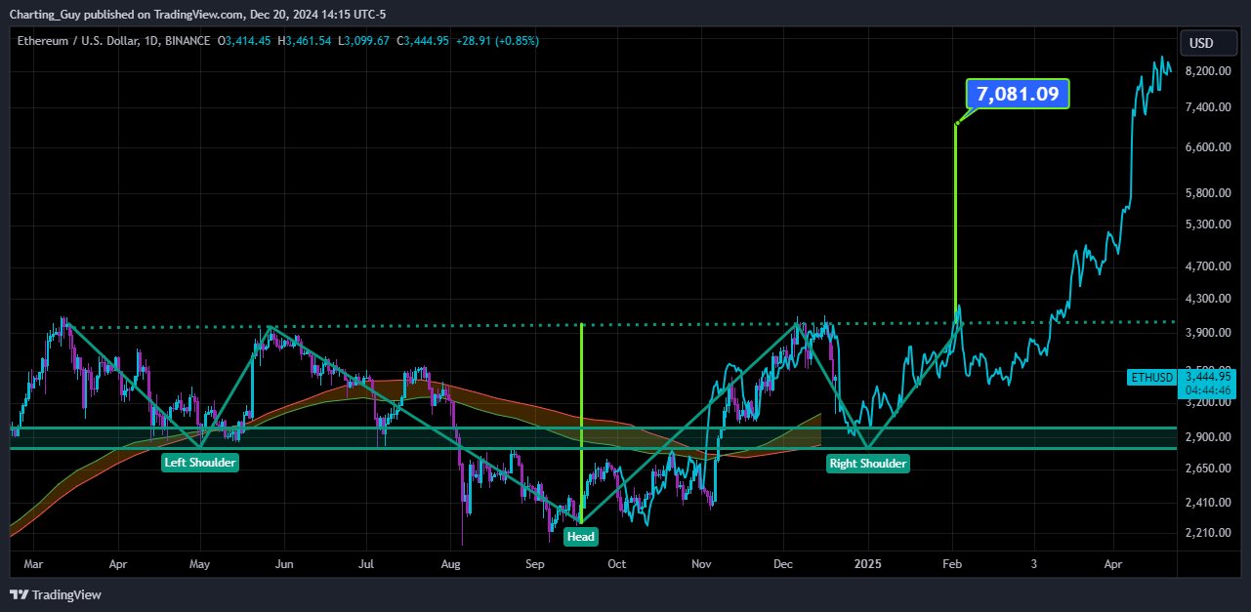Click the 8,200.00 price scale label
Viewport: 1251px width, 612px height.
[x=1205, y=72]
